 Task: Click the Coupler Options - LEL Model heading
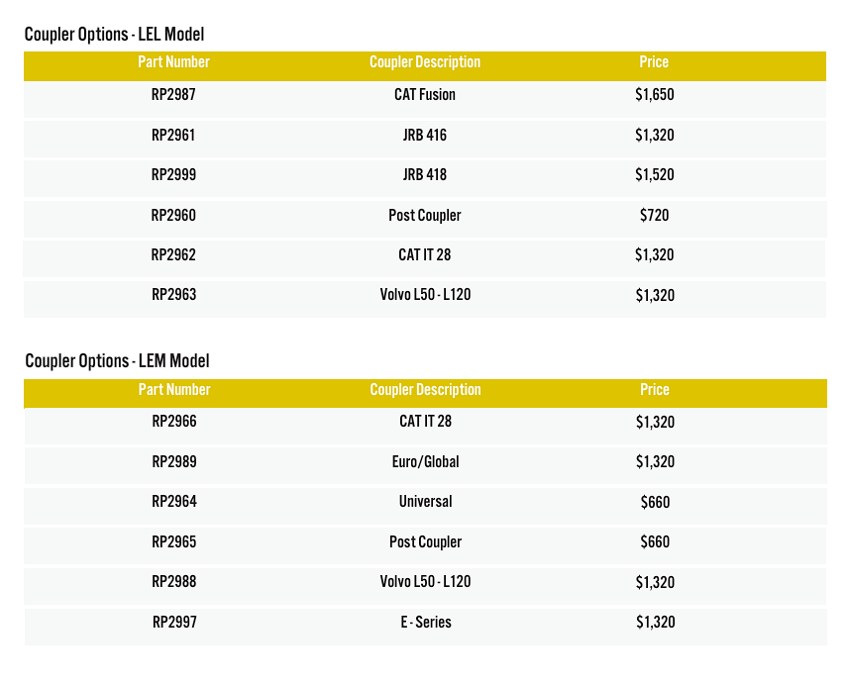114,35
